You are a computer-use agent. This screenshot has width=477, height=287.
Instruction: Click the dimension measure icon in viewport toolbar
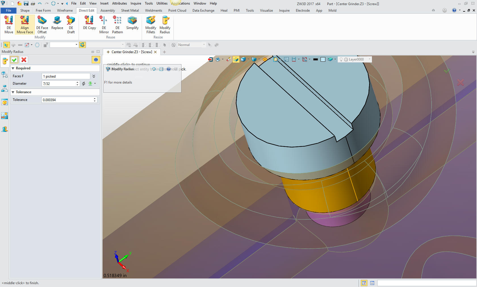pyautogui.click(x=294, y=59)
